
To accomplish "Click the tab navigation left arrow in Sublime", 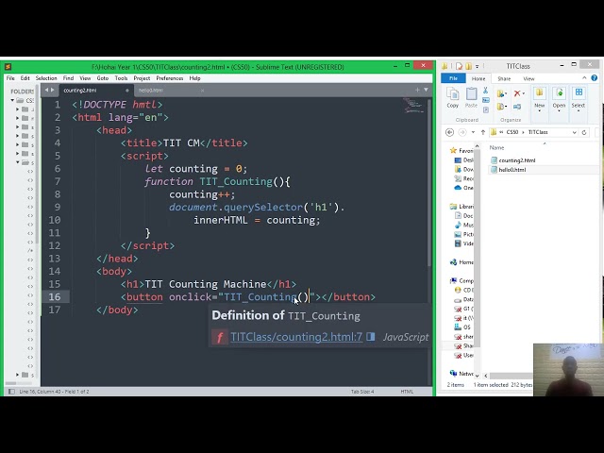I will [46, 90].
